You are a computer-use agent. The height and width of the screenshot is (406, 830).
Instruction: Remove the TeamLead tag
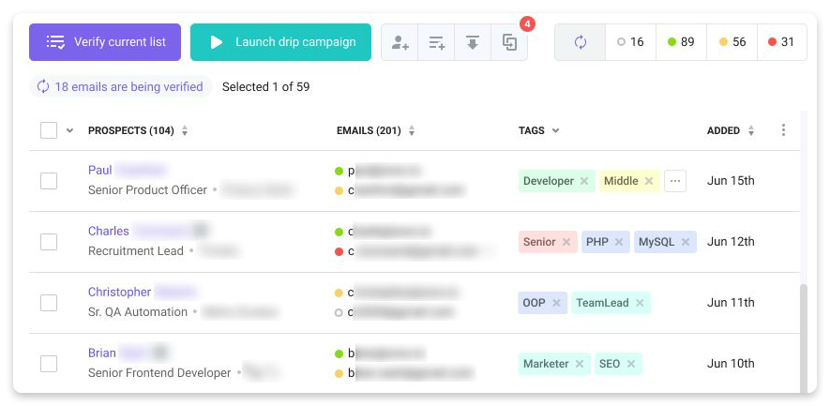pos(640,303)
